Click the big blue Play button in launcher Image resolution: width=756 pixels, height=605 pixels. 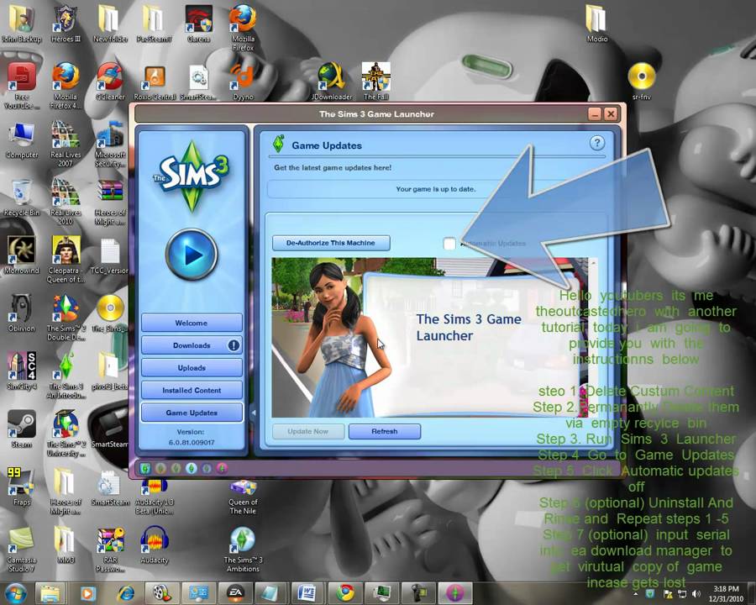[192, 254]
